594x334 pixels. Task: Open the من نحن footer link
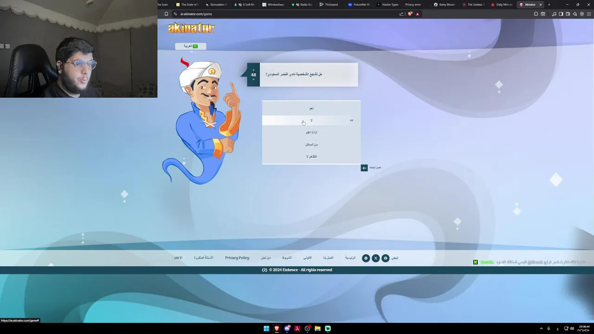click(x=265, y=258)
